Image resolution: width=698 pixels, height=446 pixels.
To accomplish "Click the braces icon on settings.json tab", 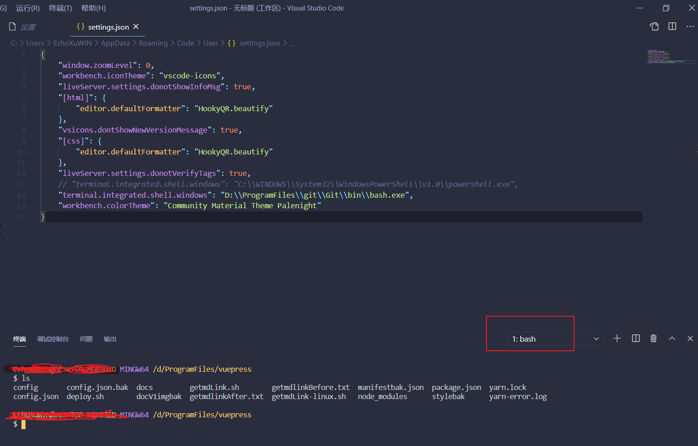I will (81, 27).
